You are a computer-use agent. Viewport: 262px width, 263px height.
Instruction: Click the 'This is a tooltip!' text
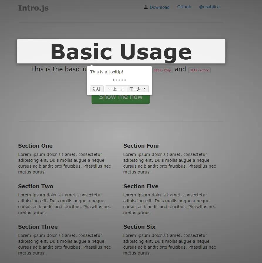pyautogui.click(x=107, y=72)
